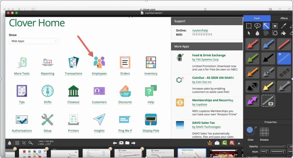
Task: Adjust the Opacity slider
Action: [273, 146]
